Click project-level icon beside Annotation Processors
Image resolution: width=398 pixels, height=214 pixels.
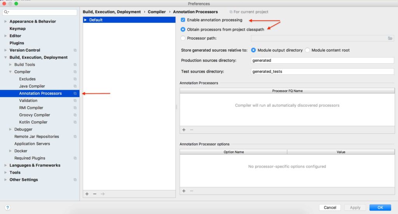tap(75, 93)
